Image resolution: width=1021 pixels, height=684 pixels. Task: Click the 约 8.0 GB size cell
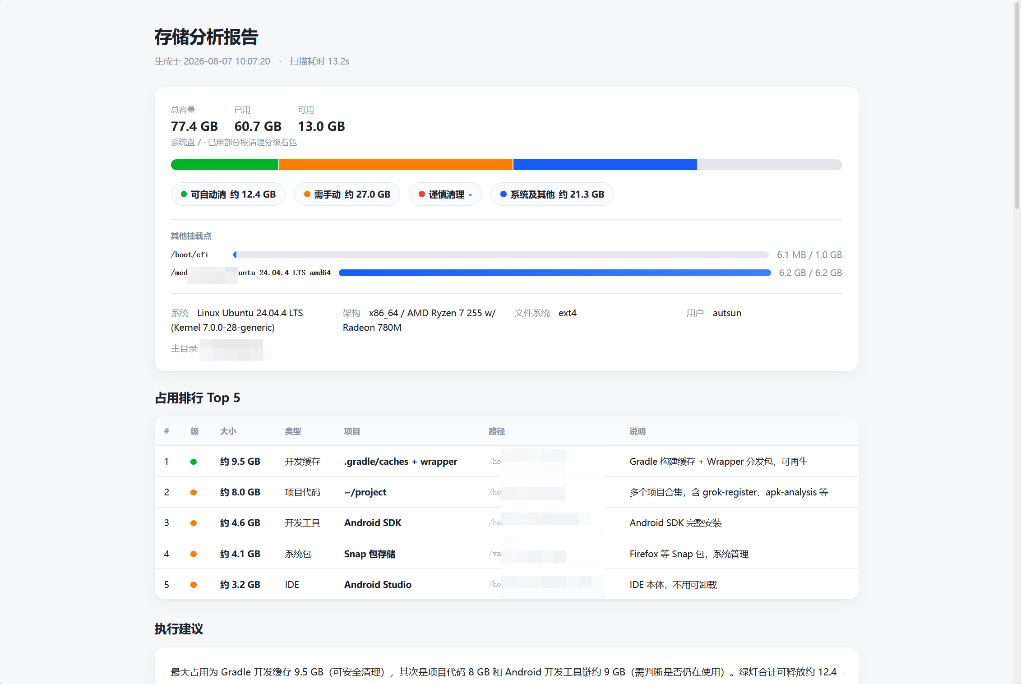point(240,492)
